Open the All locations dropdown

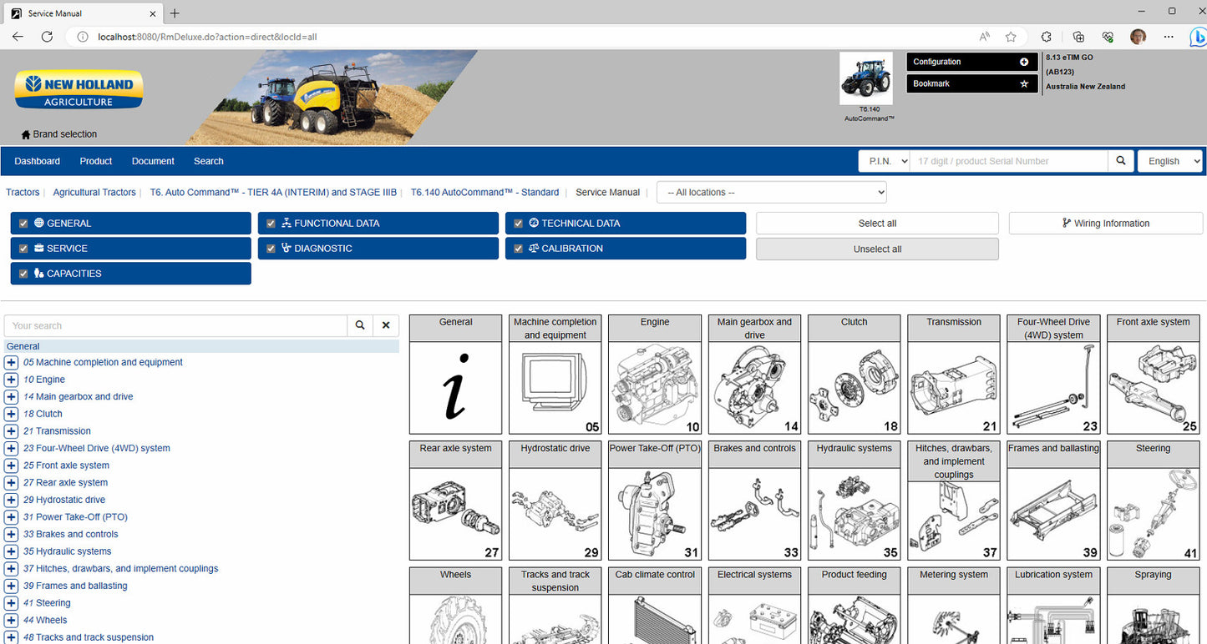pyautogui.click(x=770, y=192)
